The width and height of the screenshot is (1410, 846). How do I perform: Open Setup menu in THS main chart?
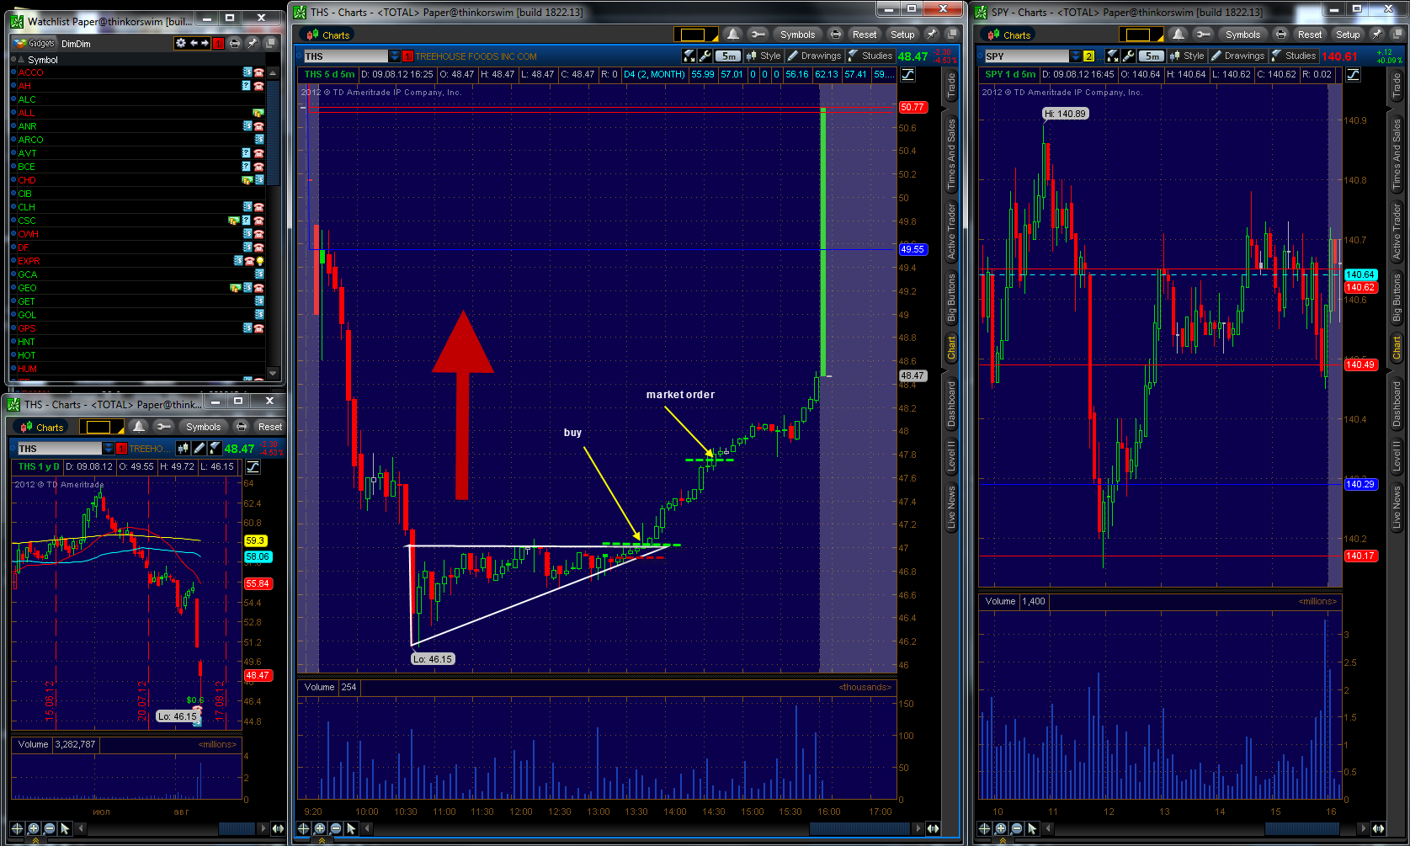tap(902, 35)
